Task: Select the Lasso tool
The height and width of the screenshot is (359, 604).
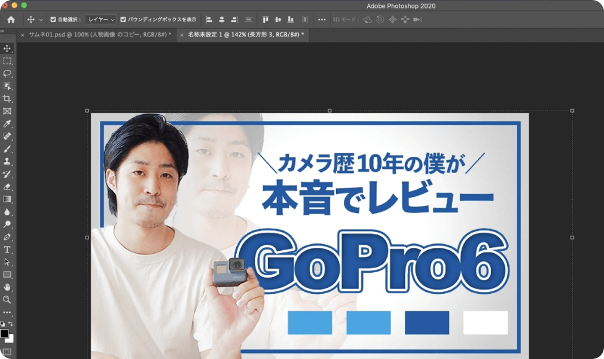Action: pyautogui.click(x=7, y=74)
